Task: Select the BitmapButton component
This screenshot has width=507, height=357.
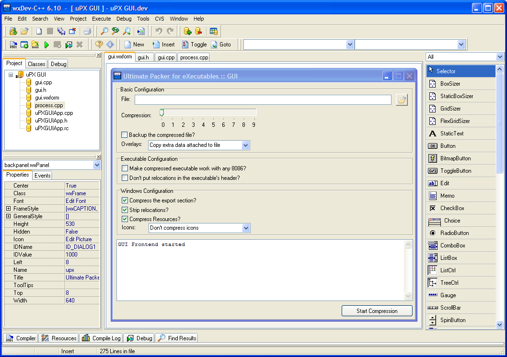Action: pos(461,158)
